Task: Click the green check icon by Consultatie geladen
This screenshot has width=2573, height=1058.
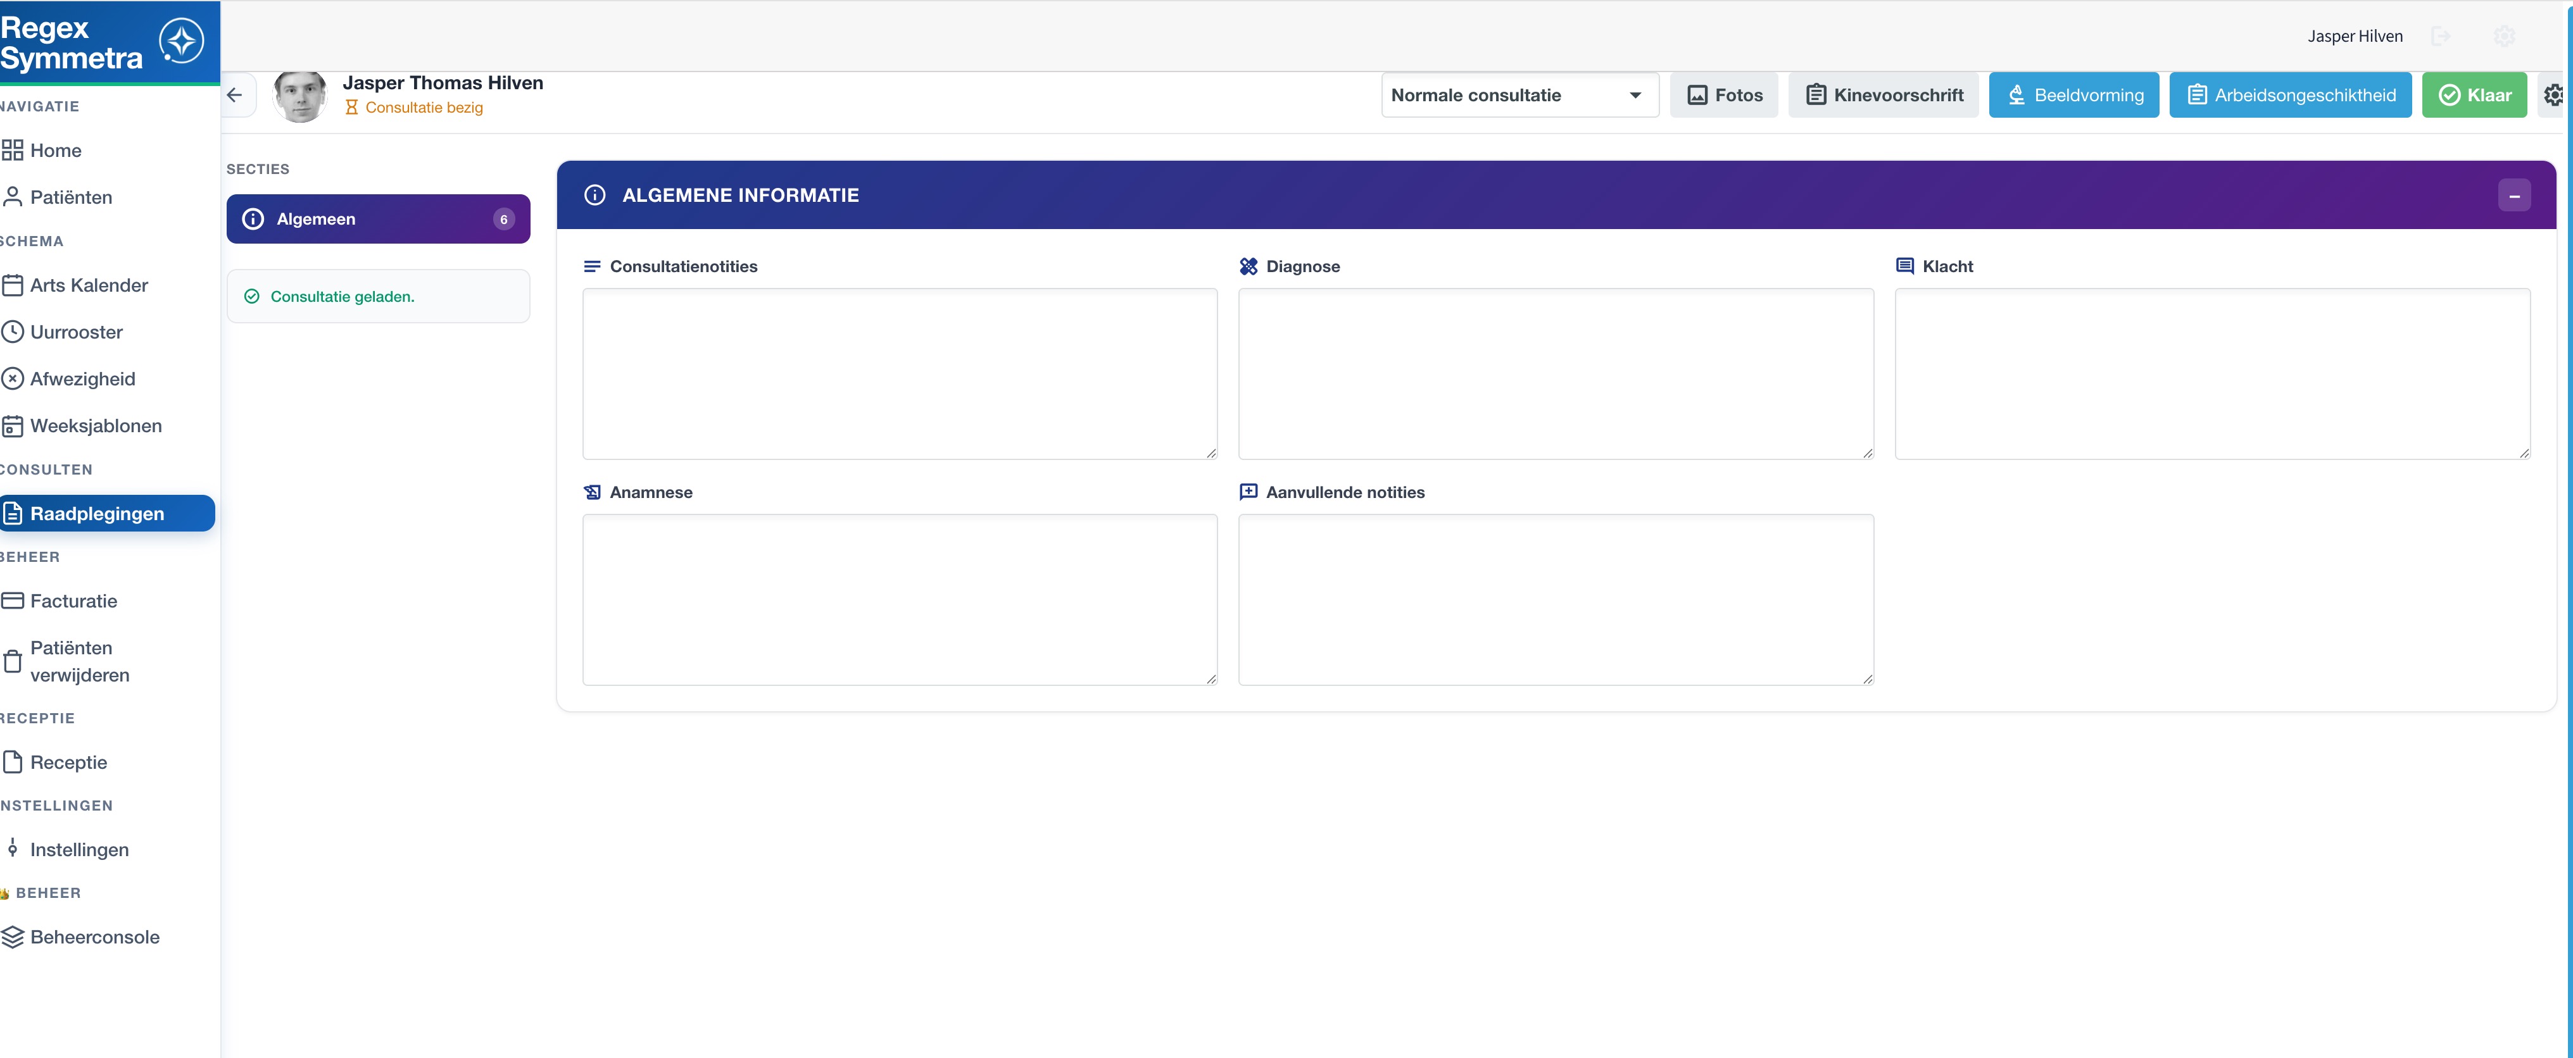Action: [252, 296]
